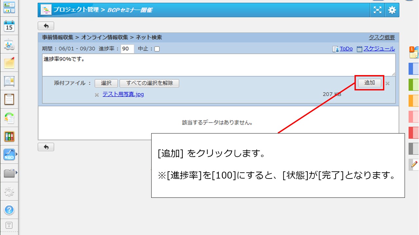Click the bottom back arrow button
This screenshot has height=235, width=419.
tap(46, 147)
